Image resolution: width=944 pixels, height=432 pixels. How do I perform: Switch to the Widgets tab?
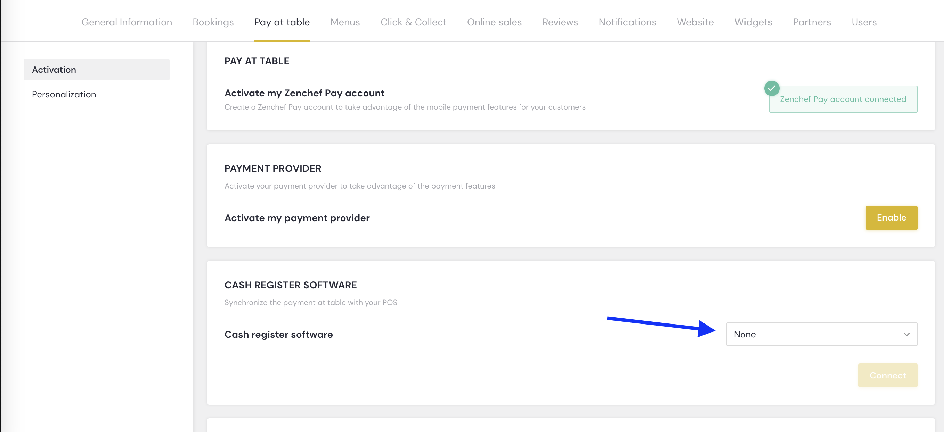tap(753, 22)
